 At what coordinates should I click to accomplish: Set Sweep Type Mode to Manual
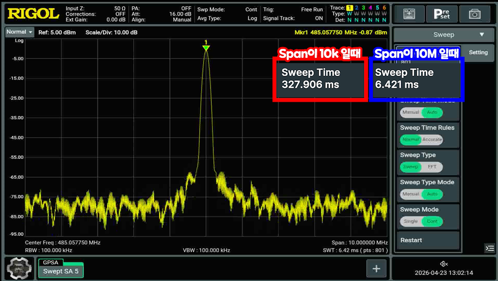tap(411, 194)
